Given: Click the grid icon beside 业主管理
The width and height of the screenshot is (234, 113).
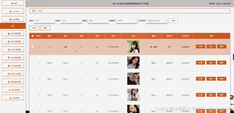Looking at the screenshot, I should pyautogui.click(x=11, y=19).
